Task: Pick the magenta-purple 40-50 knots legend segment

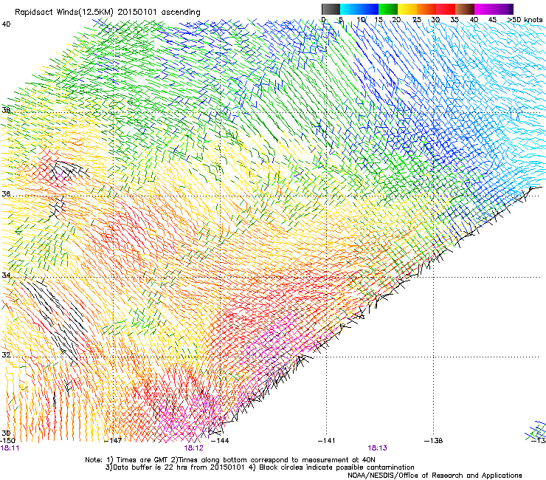Action: point(494,9)
